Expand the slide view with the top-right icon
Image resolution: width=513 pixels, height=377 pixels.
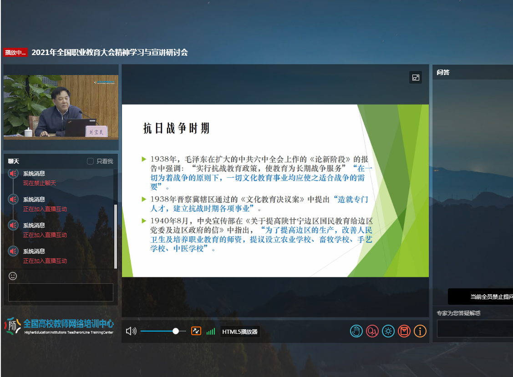416,77
